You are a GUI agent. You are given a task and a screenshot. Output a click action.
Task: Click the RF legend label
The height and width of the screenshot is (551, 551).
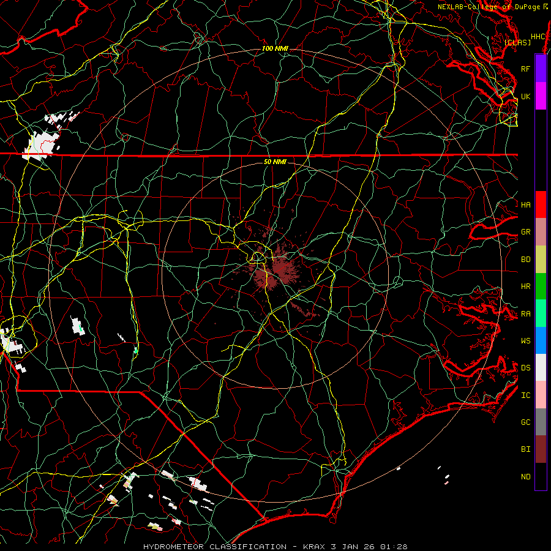pos(526,69)
